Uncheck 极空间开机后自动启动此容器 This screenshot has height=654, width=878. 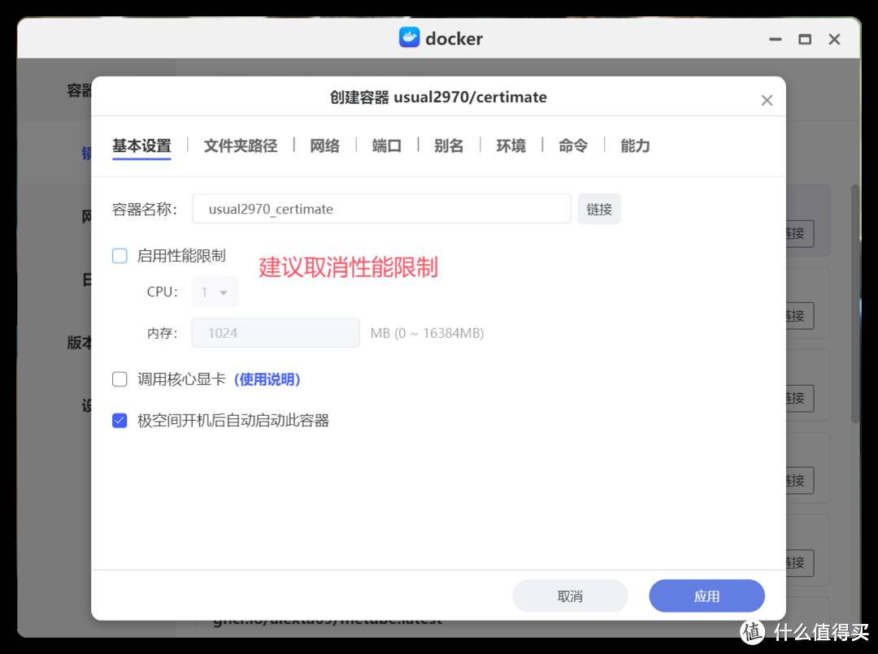pos(120,420)
